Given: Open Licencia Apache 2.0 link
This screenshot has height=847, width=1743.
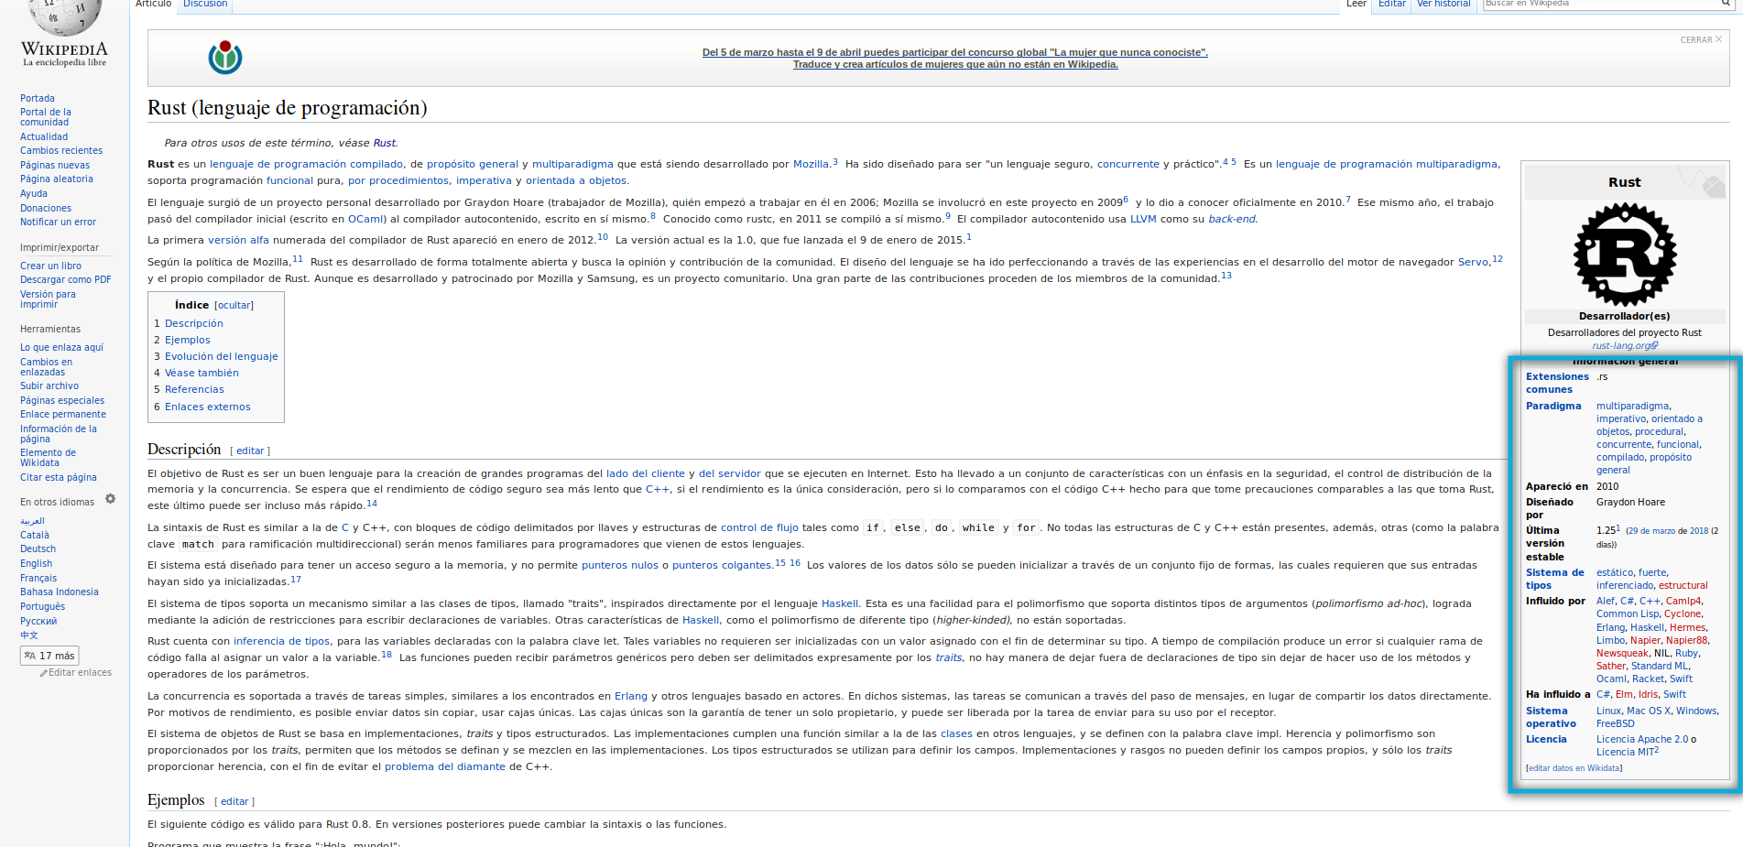Looking at the screenshot, I should [1642, 740].
